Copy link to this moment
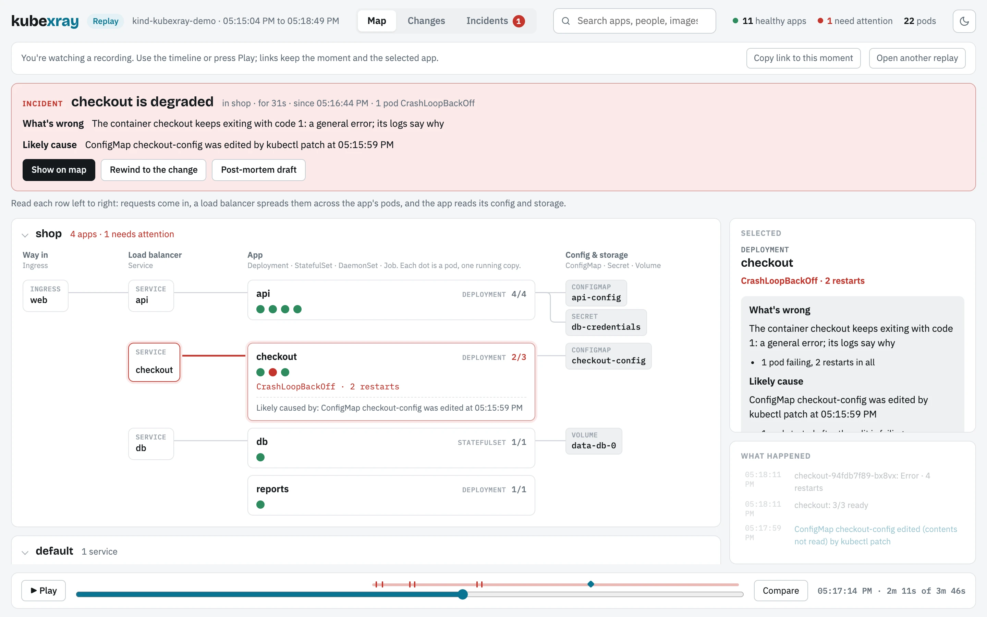The height and width of the screenshot is (617, 987). [x=803, y=58]
